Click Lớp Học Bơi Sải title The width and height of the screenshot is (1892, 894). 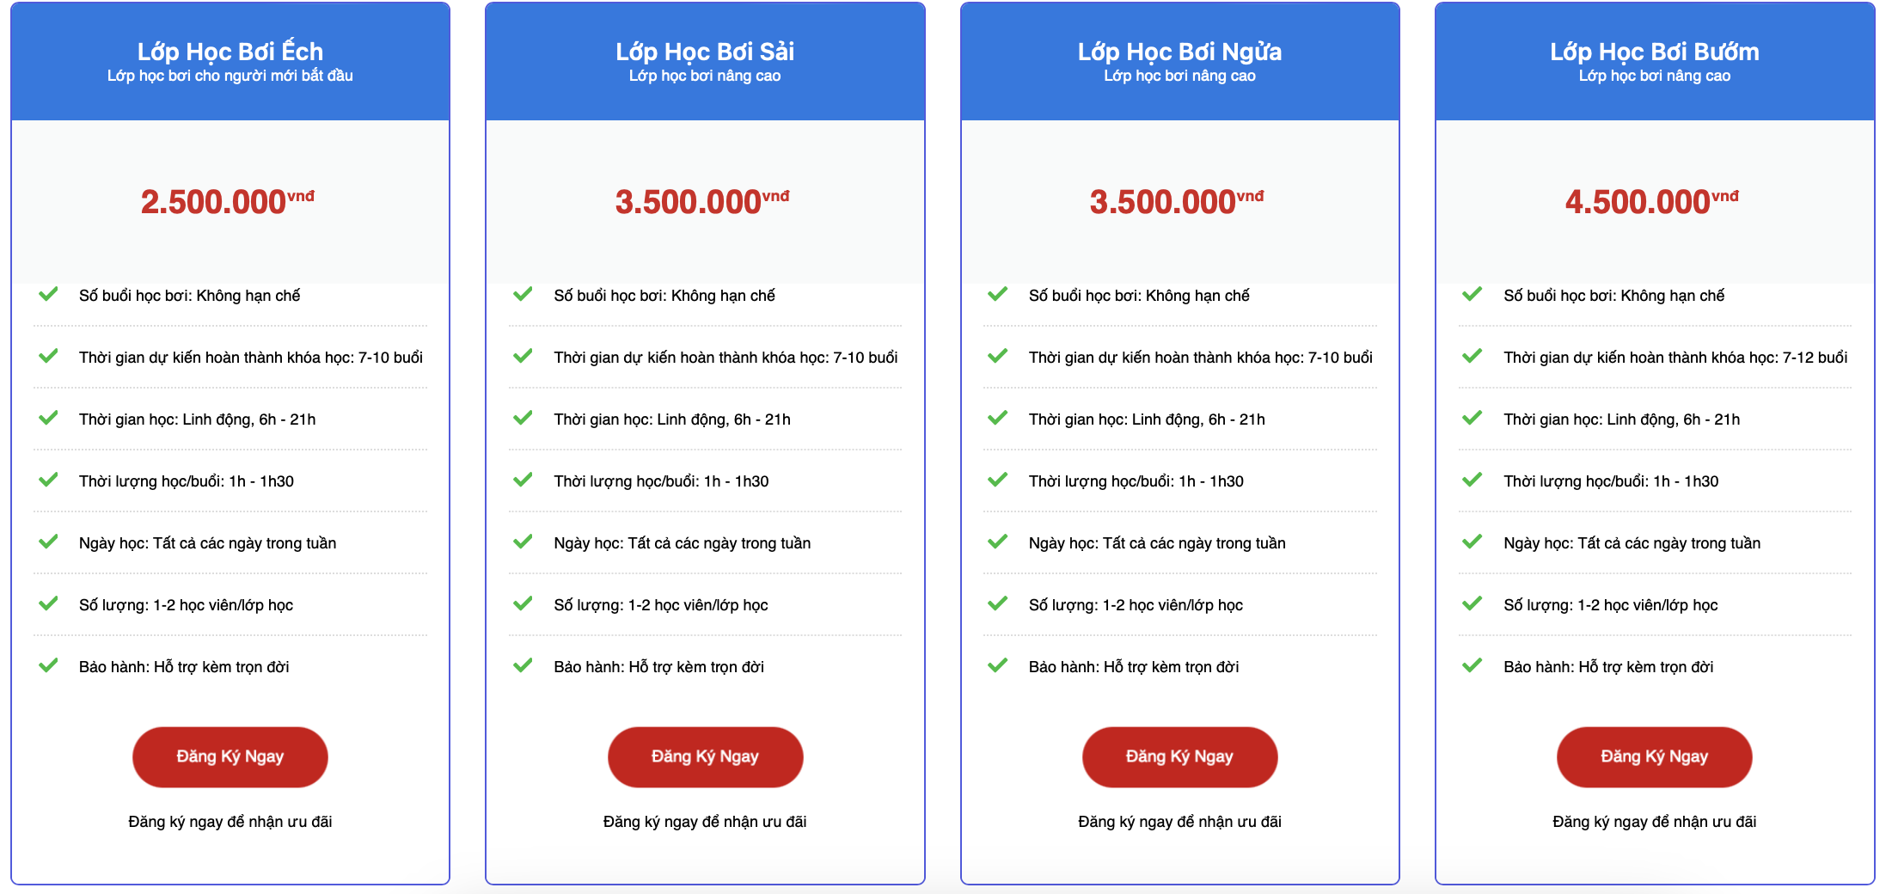[705, 52]
